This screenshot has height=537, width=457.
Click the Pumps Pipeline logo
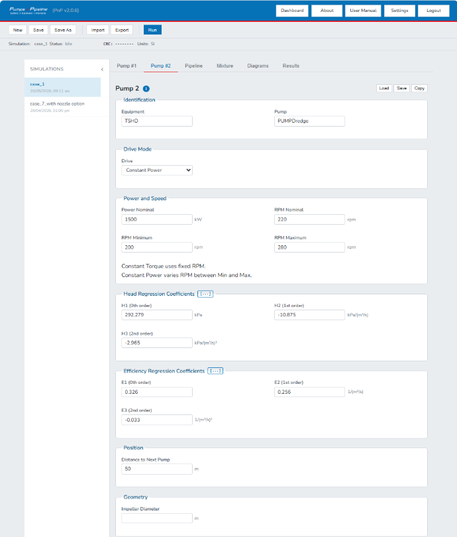pyautogui.click(x=28, y=10)
